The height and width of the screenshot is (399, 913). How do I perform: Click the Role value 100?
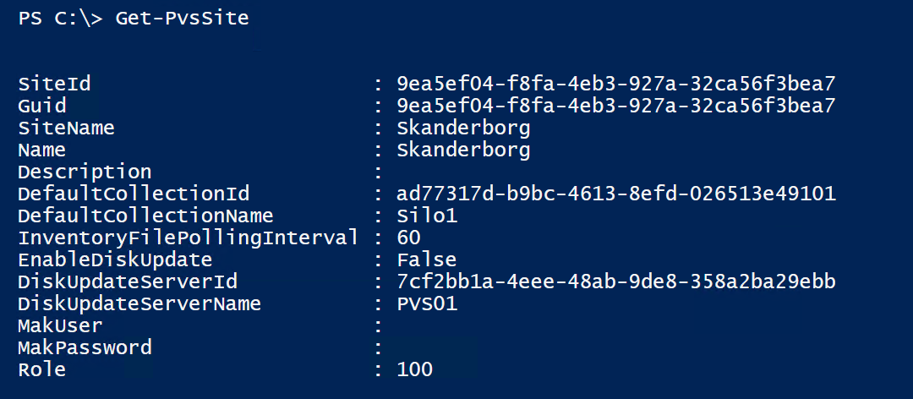pos(414,370)
